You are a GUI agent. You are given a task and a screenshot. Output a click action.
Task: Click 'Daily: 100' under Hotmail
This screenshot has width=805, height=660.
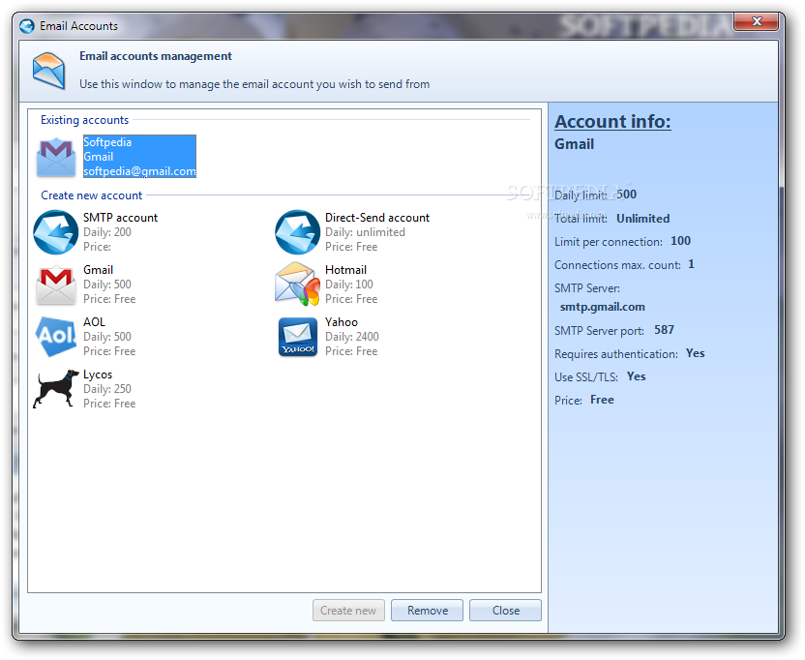[349, 285]
